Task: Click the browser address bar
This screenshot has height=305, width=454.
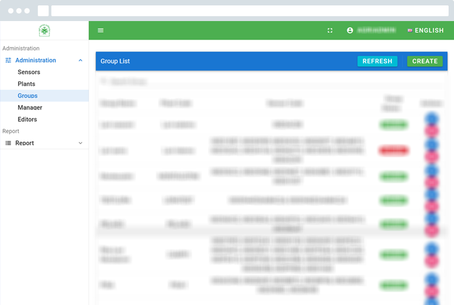Action: [x=250, y=11]
